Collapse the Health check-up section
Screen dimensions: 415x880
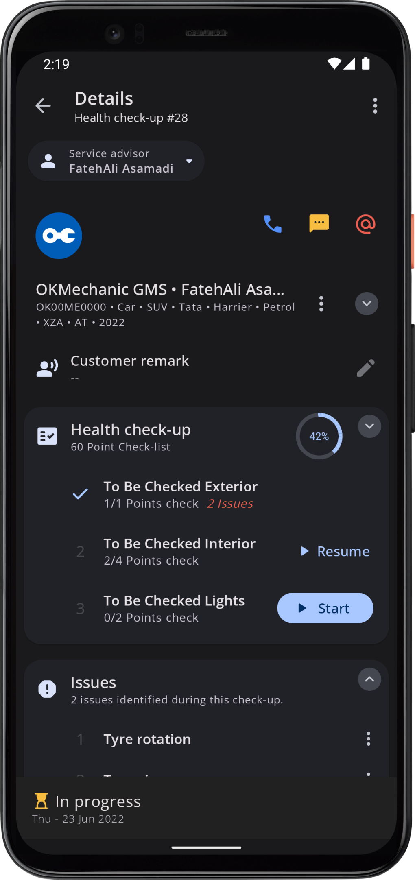[369, 426]
